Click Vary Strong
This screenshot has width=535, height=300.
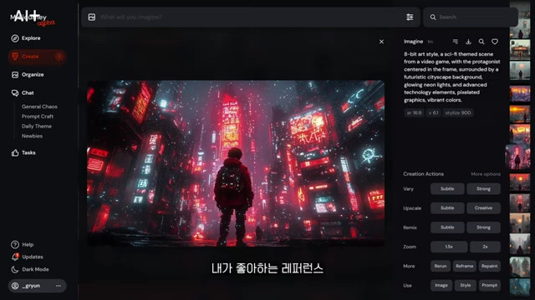tap(483, 189)
